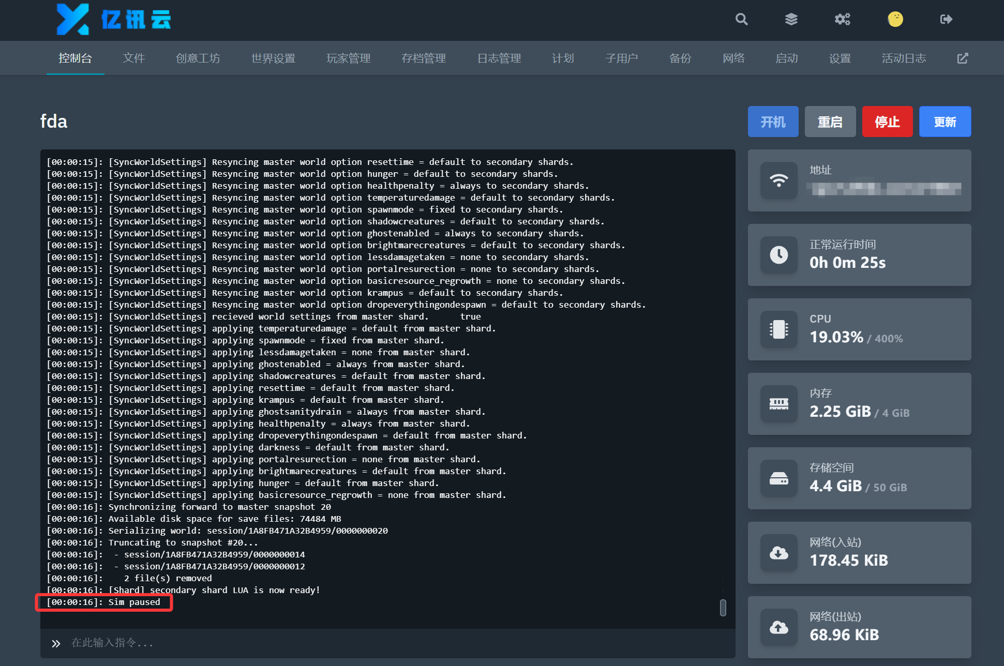Click the uptime clock icon
Image resolution: width=1004 pixels, height=666 pixels.
tap(778, 255)
